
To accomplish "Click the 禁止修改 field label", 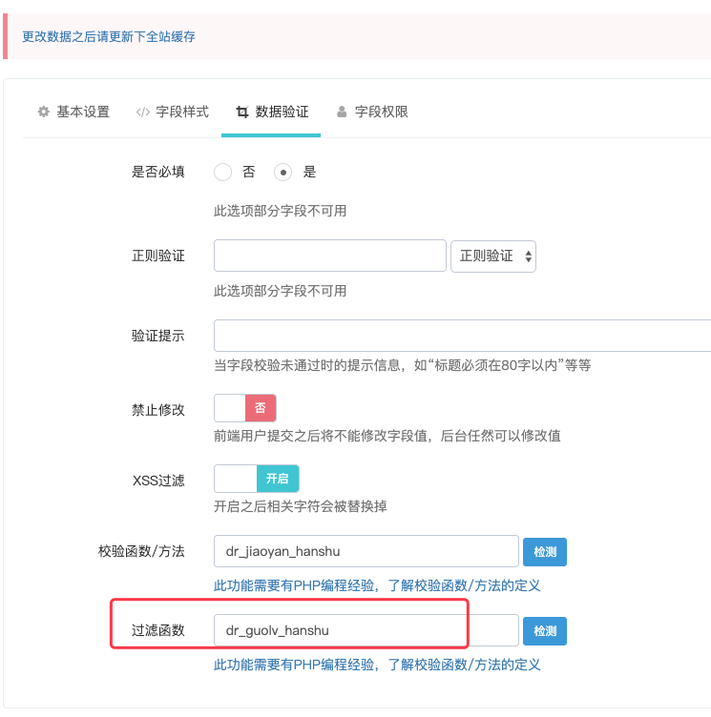I will [158, 410].
